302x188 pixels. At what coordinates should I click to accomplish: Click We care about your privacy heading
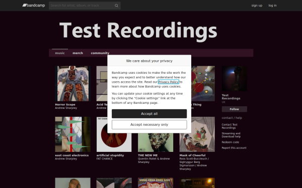point(149,61)
